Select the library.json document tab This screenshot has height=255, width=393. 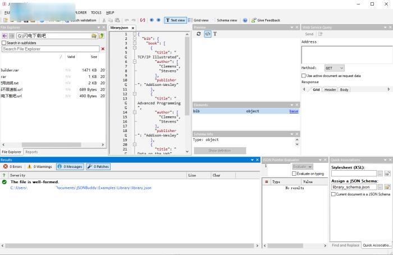(x=119, y=28)
